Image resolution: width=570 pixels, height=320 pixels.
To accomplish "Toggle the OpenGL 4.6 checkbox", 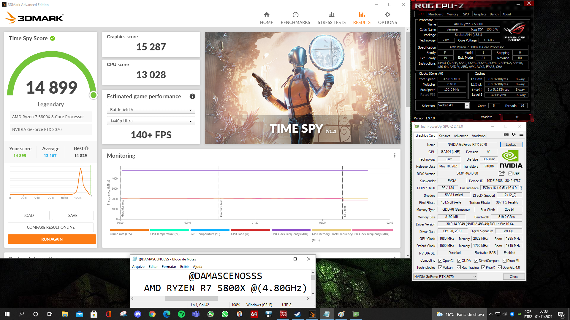I will click(500, 268).
